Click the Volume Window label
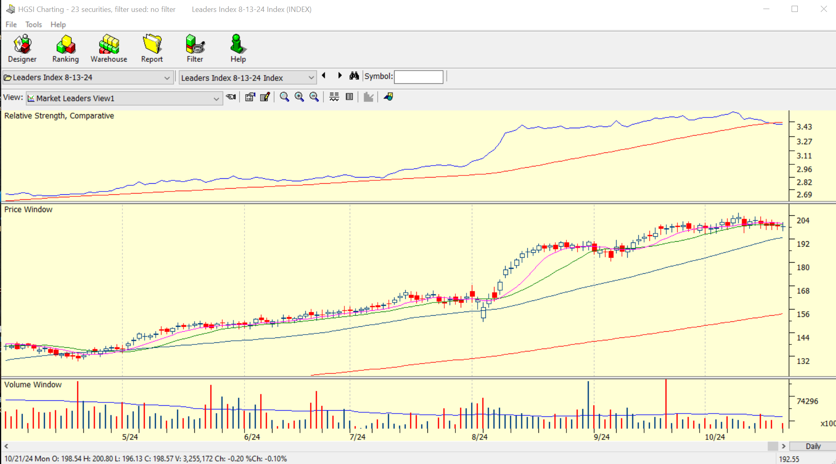 point(33,385)
